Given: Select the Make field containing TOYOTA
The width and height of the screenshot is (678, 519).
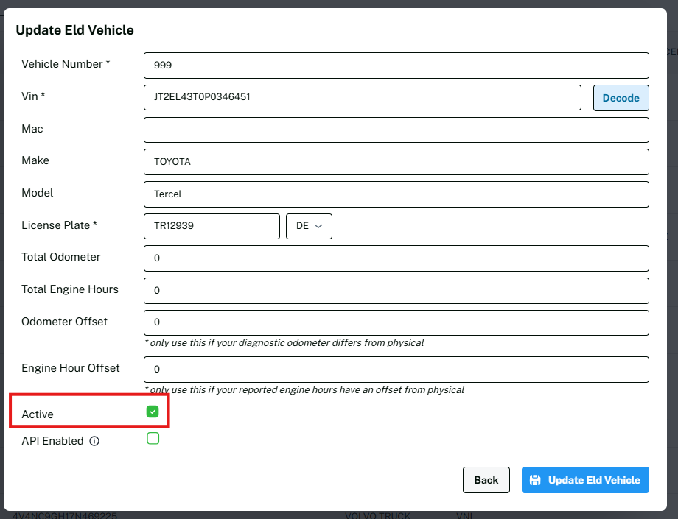Looking at the screenshot, I should (x=396, y=162).
